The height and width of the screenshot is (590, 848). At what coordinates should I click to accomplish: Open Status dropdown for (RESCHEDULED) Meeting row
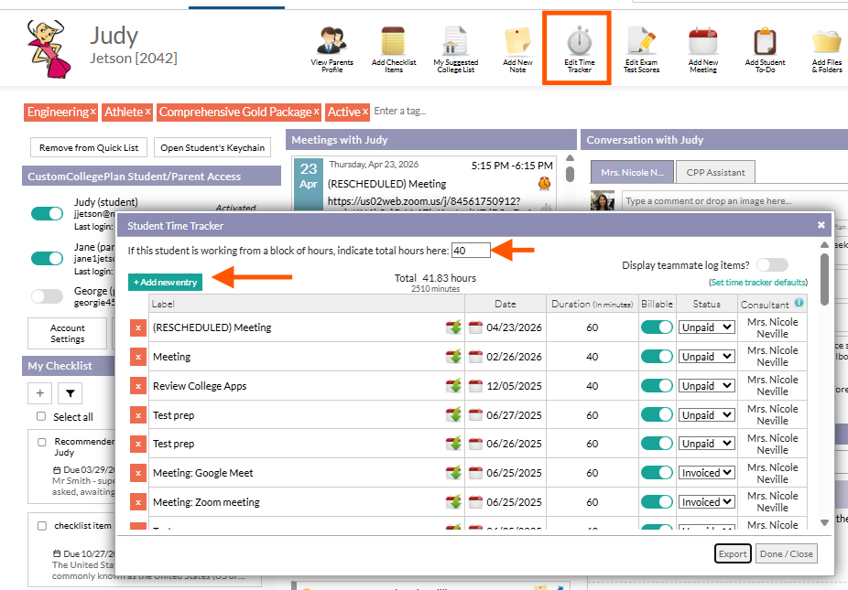tap(706, 327)
